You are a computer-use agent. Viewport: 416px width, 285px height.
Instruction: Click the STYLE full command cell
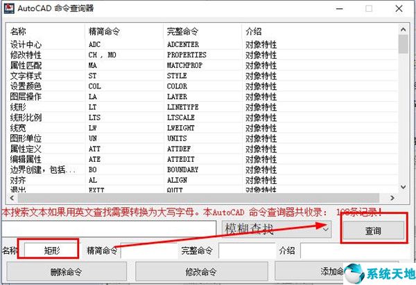pos(177,75)
